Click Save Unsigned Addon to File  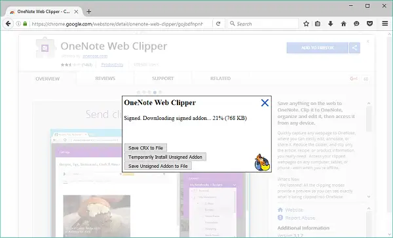point(158,166)
